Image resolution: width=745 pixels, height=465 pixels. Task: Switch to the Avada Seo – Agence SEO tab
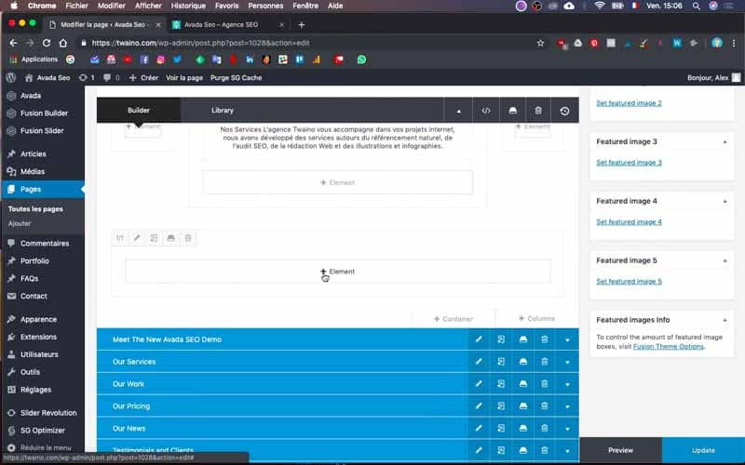(221, 25)
